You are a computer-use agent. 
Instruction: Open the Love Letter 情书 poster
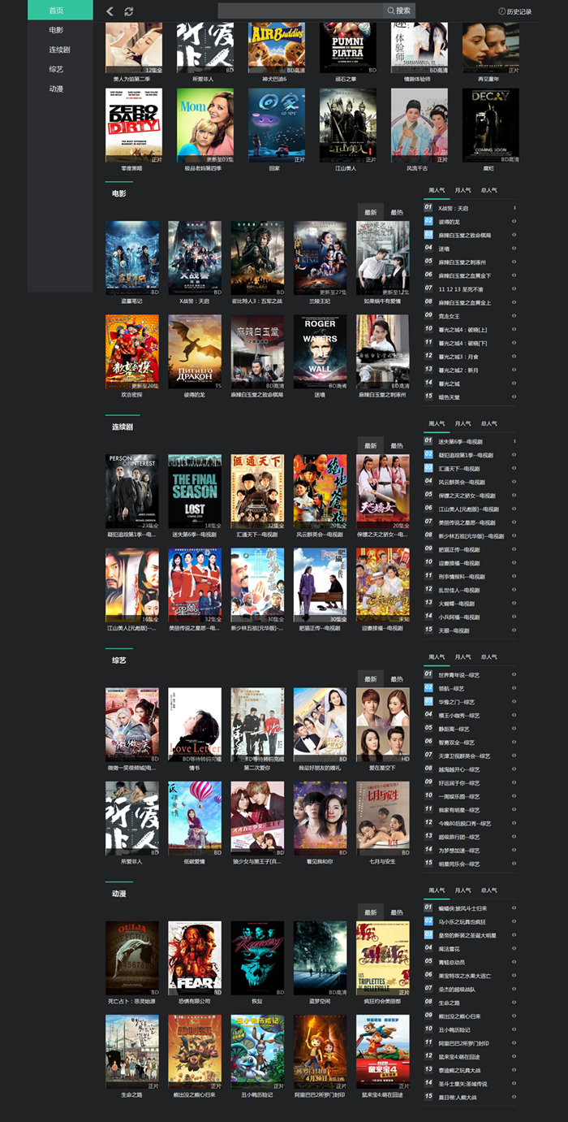195,726
